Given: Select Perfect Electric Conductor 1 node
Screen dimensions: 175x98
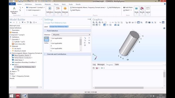Looking at the screenshot, I should click(x=23, y=58).
